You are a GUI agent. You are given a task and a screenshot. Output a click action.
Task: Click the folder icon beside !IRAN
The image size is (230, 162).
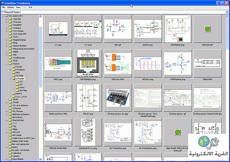click(x=10, y=99)
